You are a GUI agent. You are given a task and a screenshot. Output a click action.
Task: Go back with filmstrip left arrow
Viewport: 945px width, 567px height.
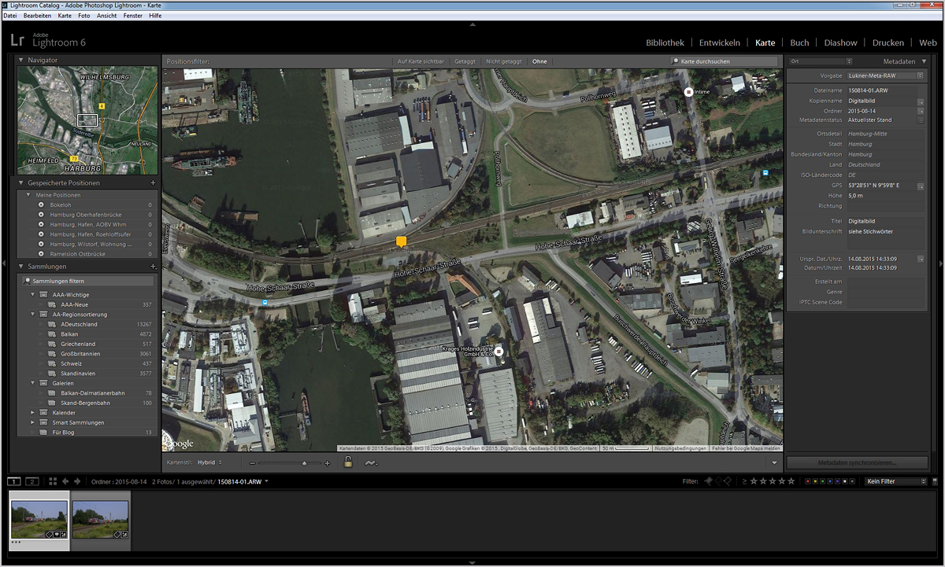click(65, 480)
